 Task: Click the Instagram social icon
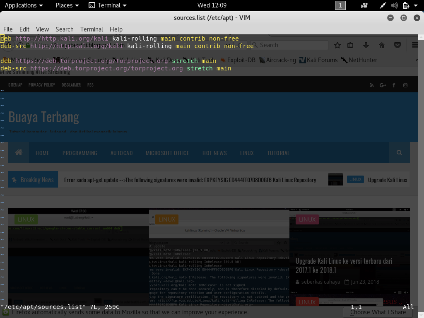(x=405, y=85)
